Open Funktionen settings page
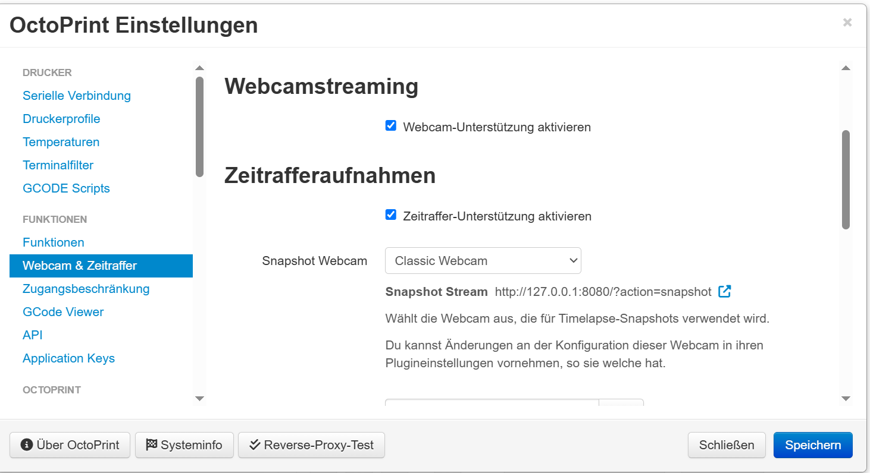The height and width of the screenshot is (473, 870). pyautogui.click(x=54, y=242)
